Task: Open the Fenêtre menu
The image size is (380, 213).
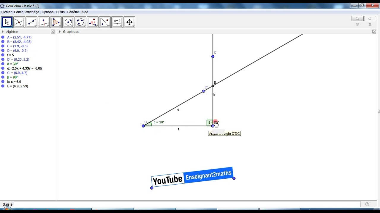Action: 73,12
